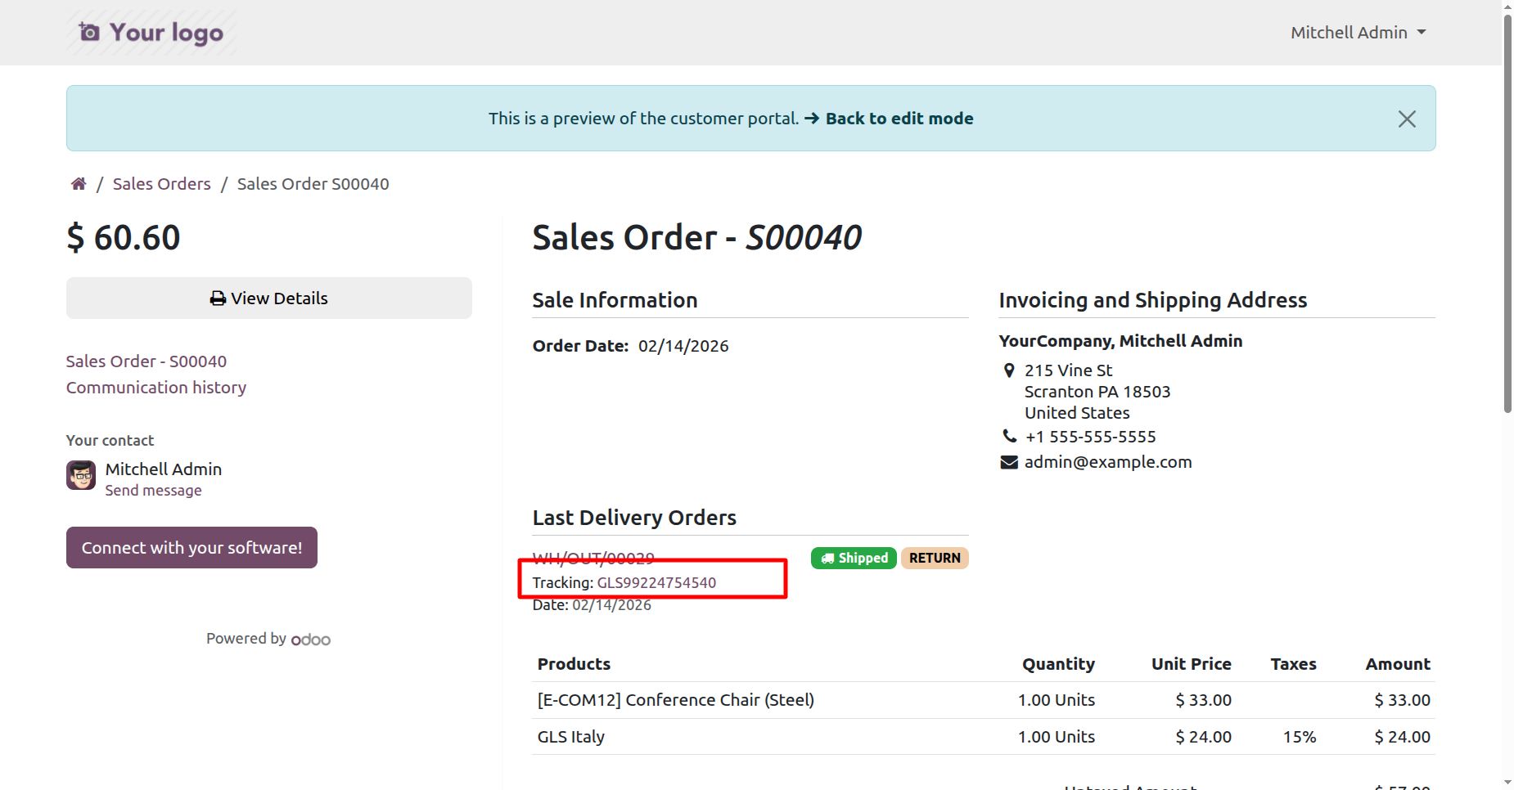
Task: Click the Odoo logo in Powered by
Action: click(x=311, y=640)
